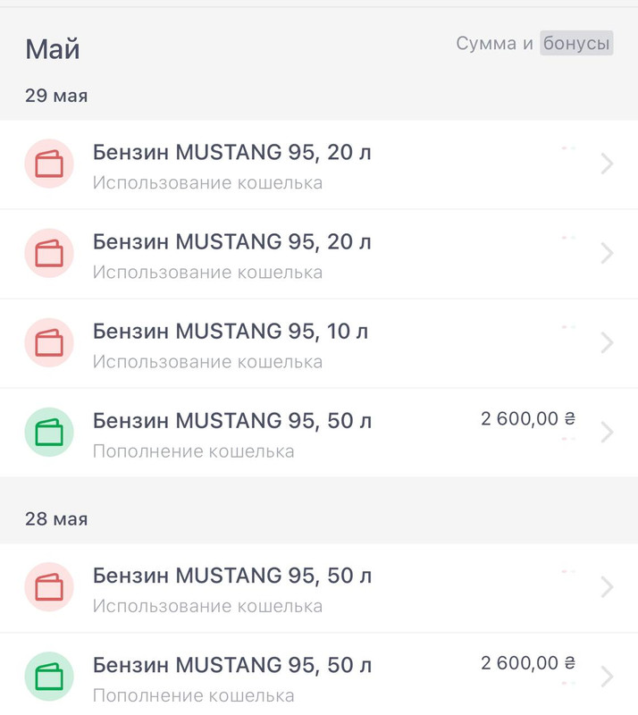The image size is (638, 715).
Task: Tap the Май month header
Action: click(x=53, y=48)
